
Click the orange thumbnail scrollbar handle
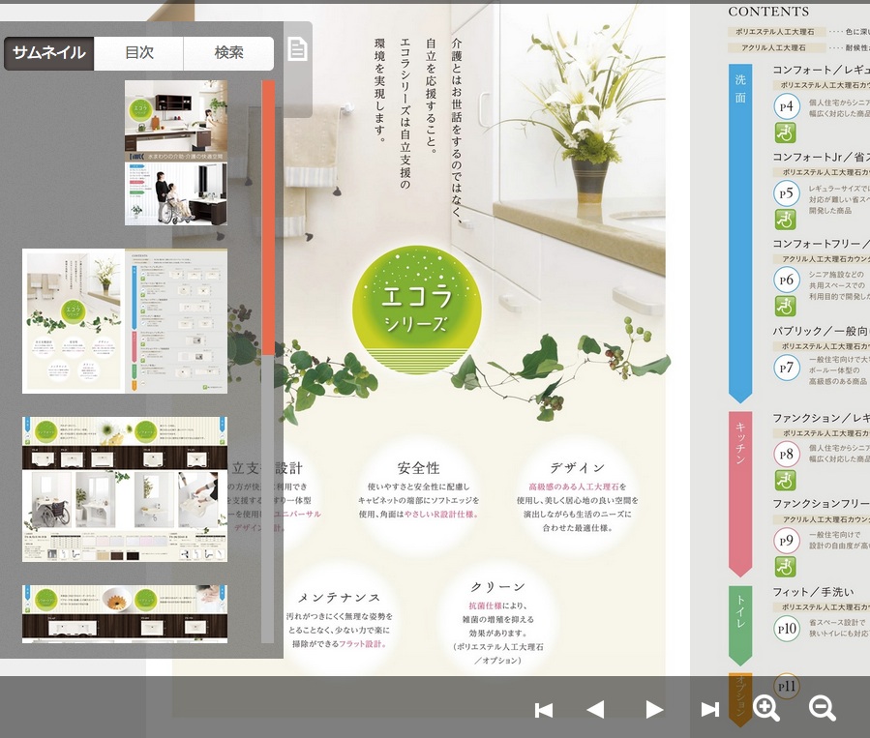coord(268,218)
